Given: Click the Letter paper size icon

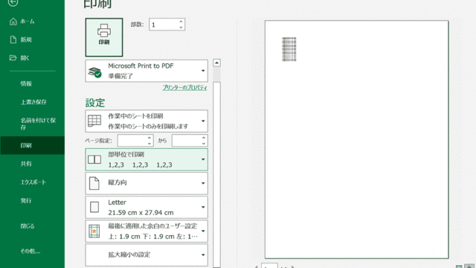Looking at the screenshot, I should click(x=94, y=207).
